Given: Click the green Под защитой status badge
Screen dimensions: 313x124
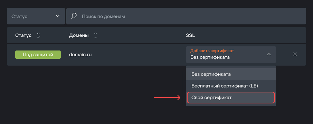Looking at the screenshot, I should coord(38,55).
